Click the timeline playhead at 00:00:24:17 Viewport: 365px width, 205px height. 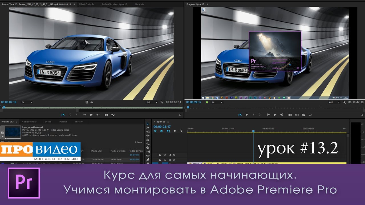click(253, 131)
